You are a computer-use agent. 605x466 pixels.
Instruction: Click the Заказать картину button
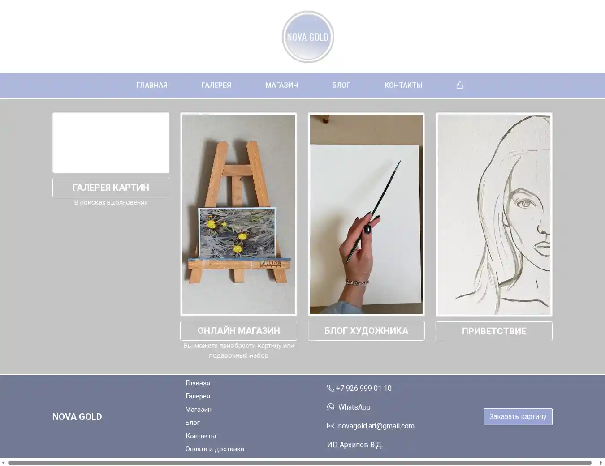click(x=518, y=416)
